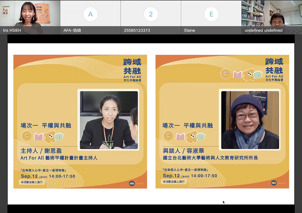Click the round cookie mascot on left slide
302x213 pixels.
click(27, 136)
